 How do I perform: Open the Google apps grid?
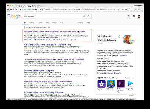tap(129, 16)
